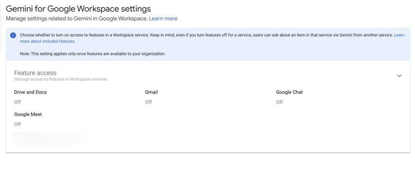Open 'Learn more about included features' link
Viewport: 415px width, 184px height.
pos(47,41)
